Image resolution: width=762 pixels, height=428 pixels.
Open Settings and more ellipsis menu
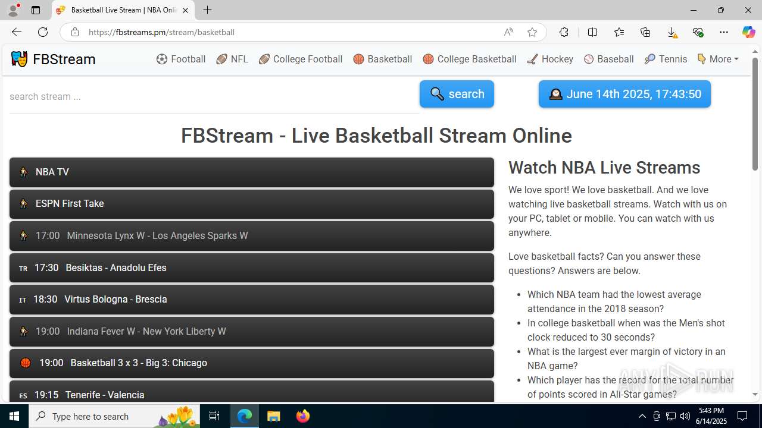(724, 32)
